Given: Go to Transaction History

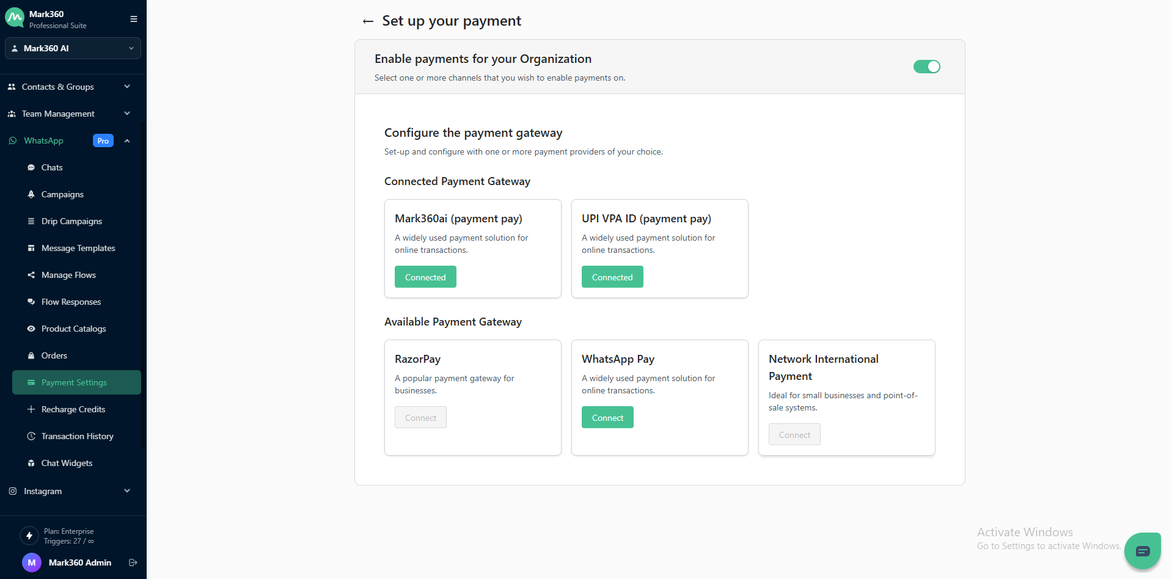Looking at the screenshot, I should coord(77,436).
